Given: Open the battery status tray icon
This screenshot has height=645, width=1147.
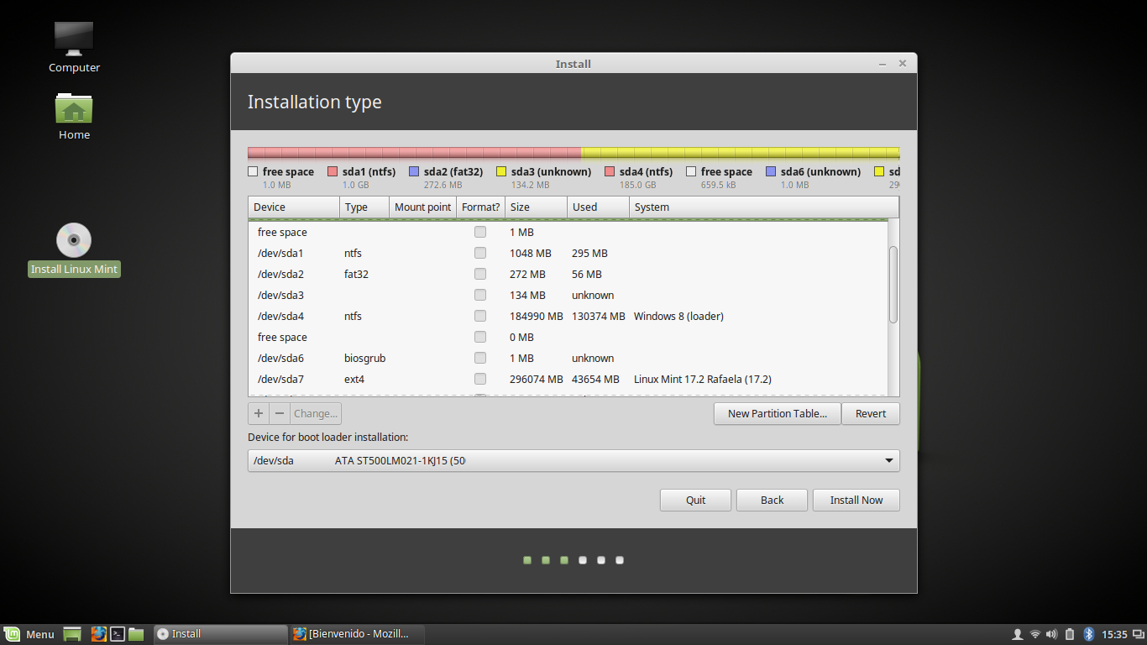Looking at the screenshot, I should click(1070, 634).
